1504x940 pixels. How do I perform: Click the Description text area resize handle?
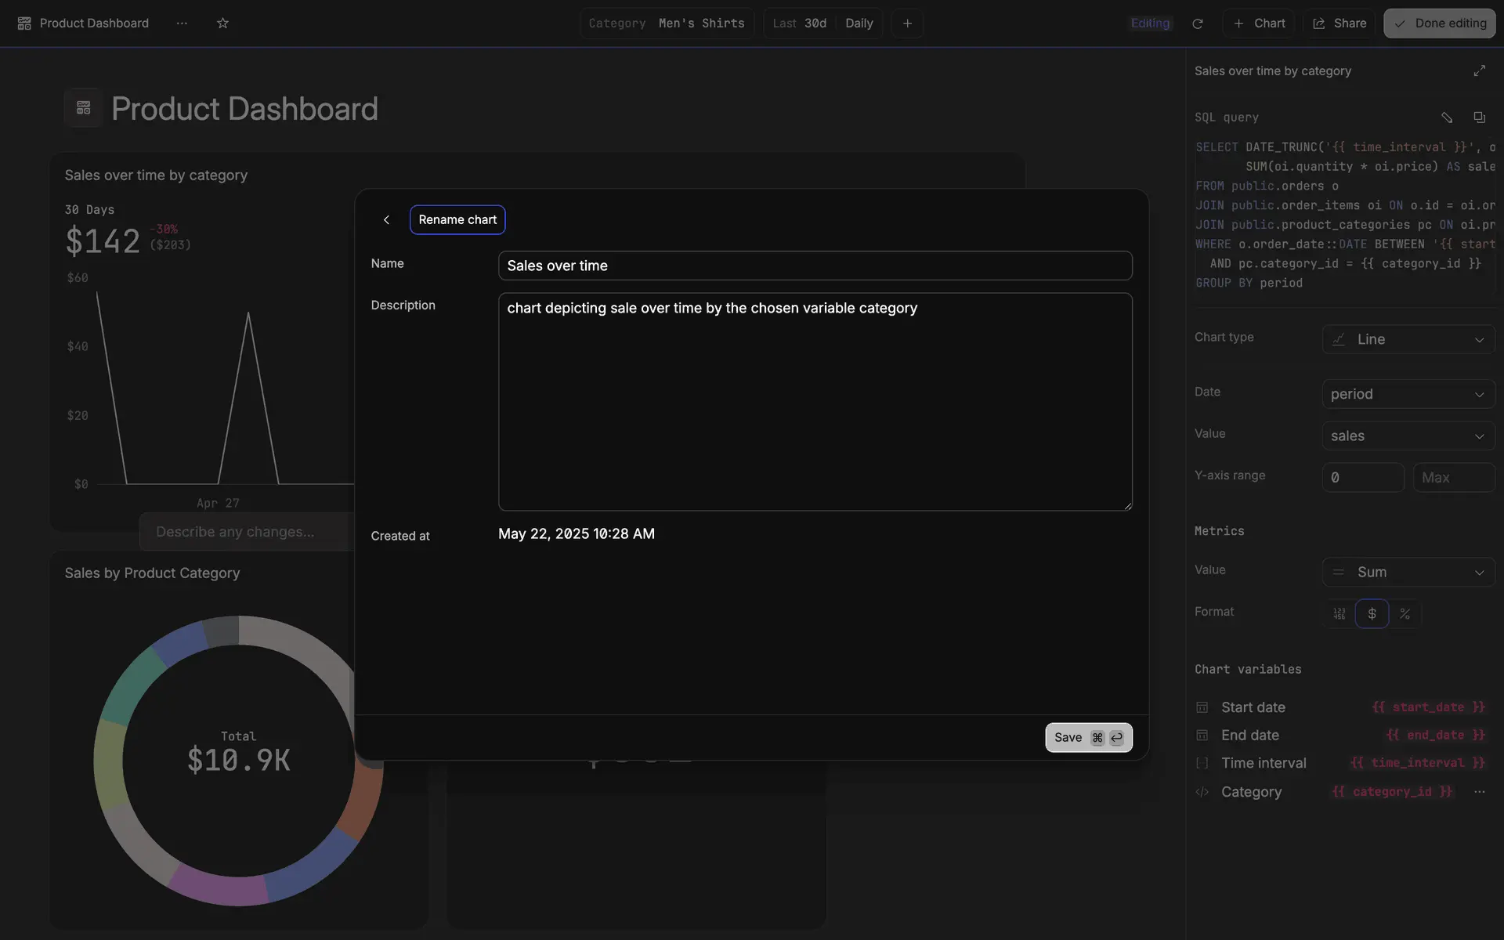click(x=1128, y=507)
